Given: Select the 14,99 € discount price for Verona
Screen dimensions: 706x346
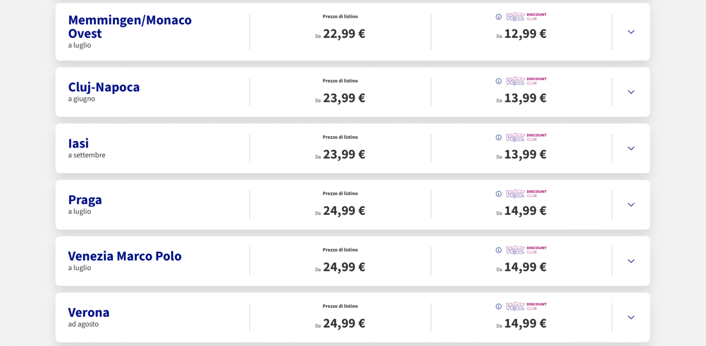Looking at the screenshot, I should (x=525, y=323).
